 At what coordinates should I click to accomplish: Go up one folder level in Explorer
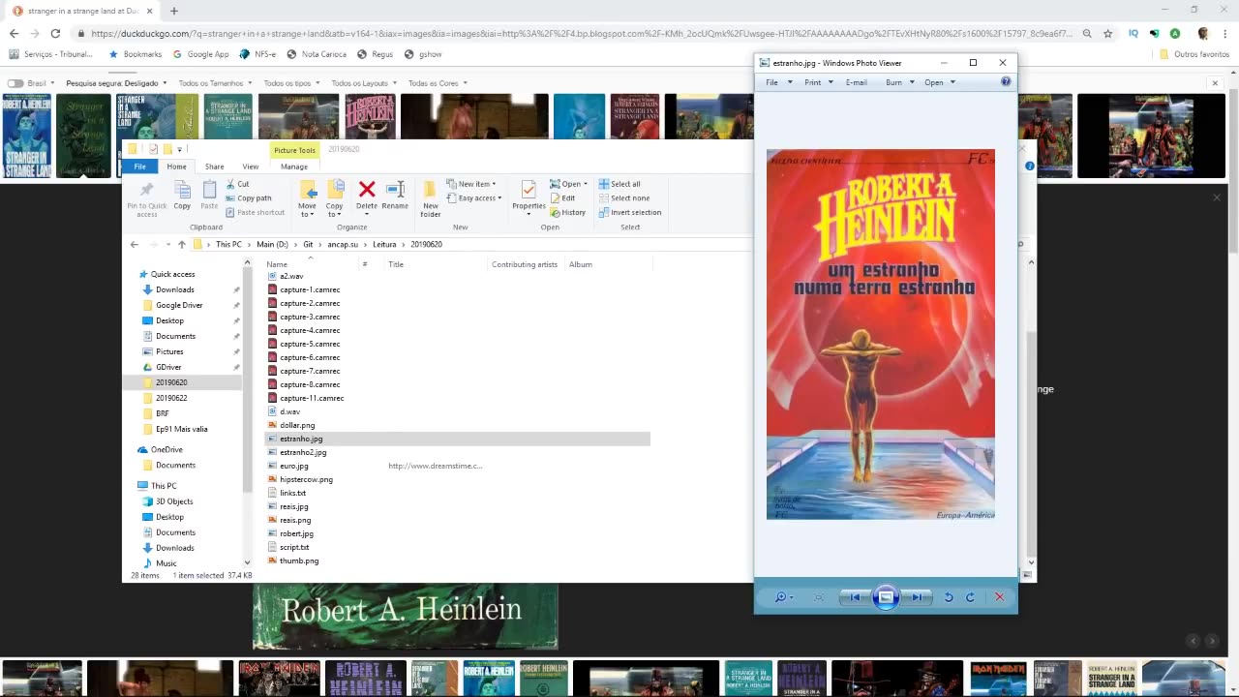pyautogui.click(x=181, y=244)
